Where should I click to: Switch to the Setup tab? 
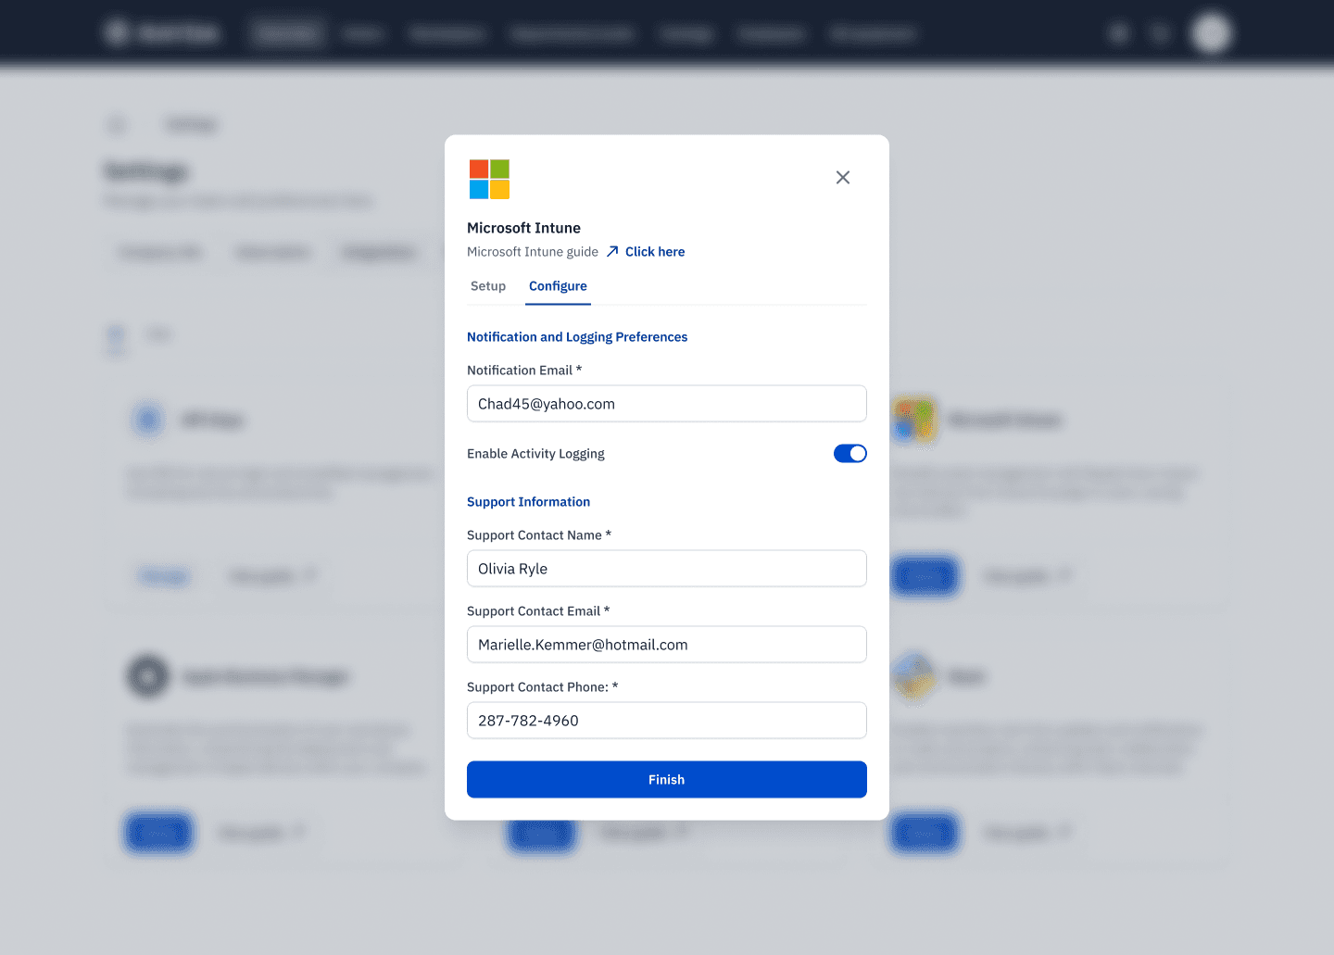tap(488, 286)
